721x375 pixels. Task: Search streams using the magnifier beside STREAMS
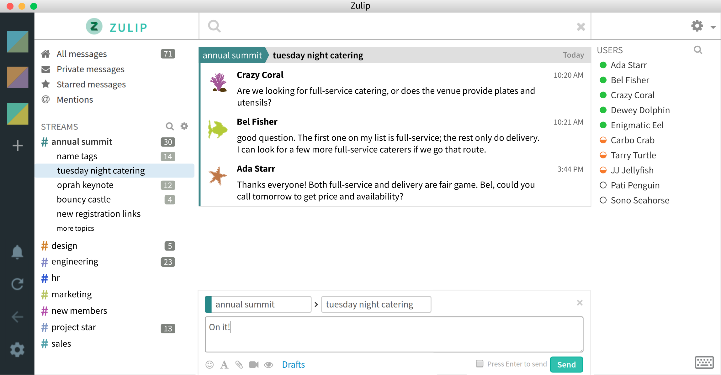click(170, 126)
